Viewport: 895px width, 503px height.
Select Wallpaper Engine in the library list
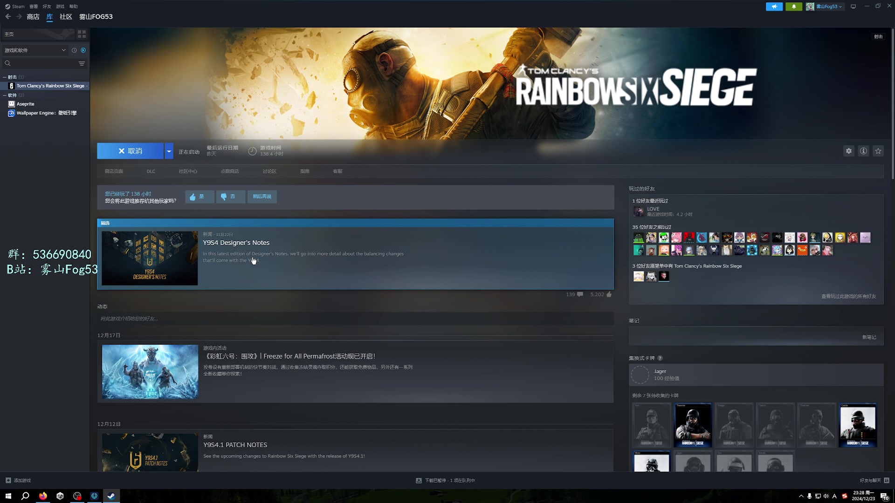(x=42, y=113)
